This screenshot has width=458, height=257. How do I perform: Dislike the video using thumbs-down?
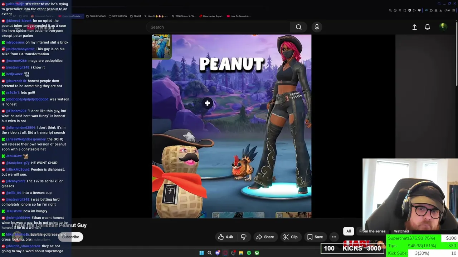click(x=244, y=237)
